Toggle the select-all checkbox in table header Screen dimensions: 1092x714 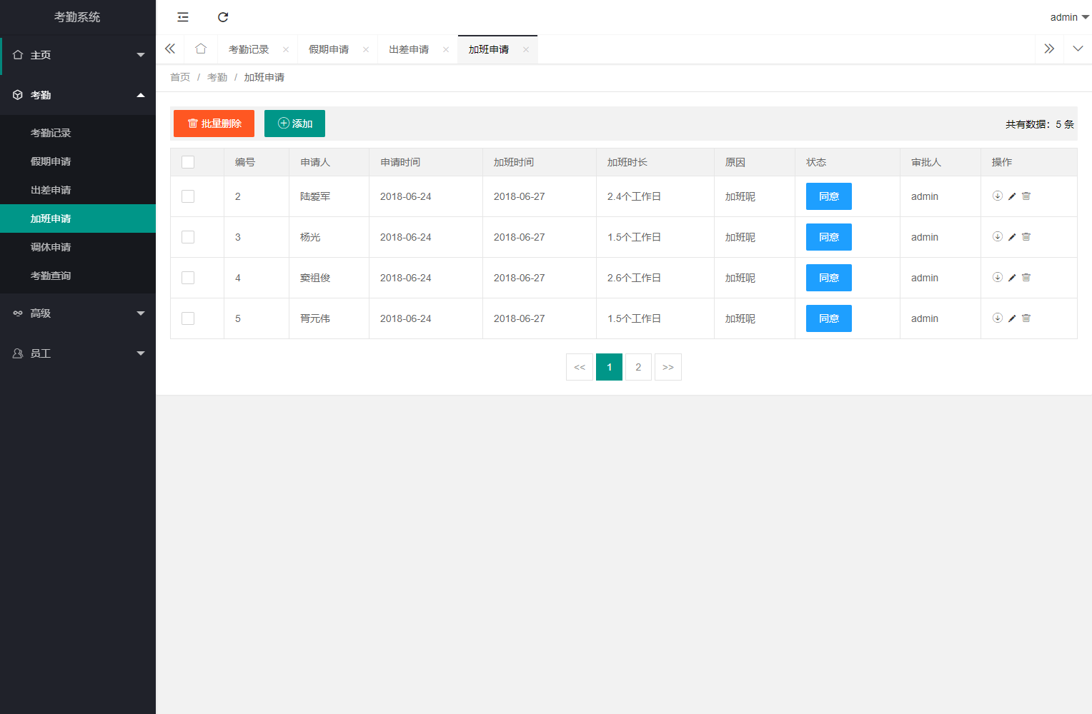tap(188, 162)
